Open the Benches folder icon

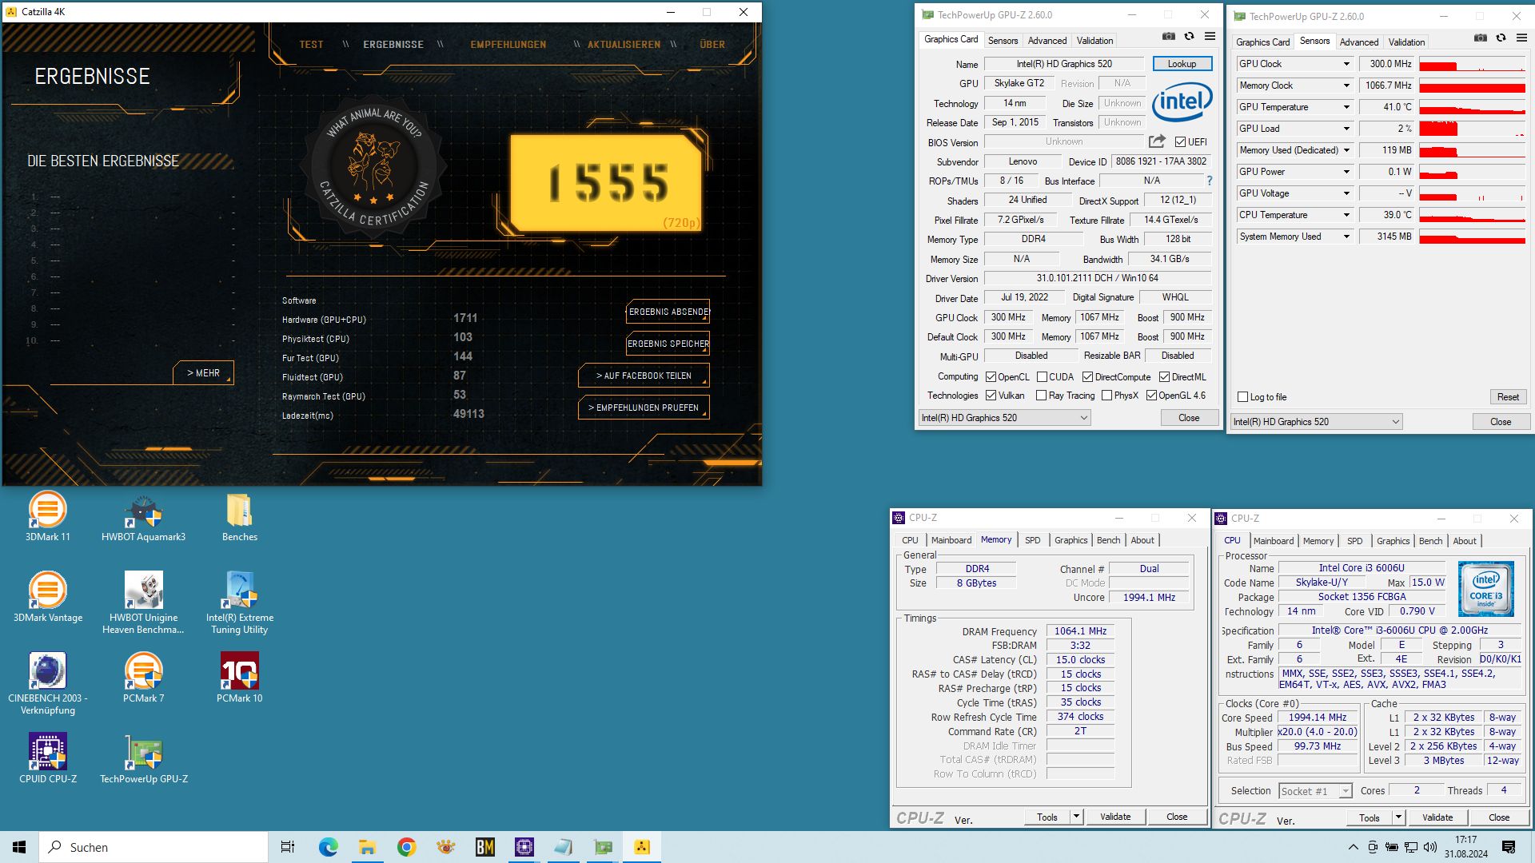(x=240, y=516)
